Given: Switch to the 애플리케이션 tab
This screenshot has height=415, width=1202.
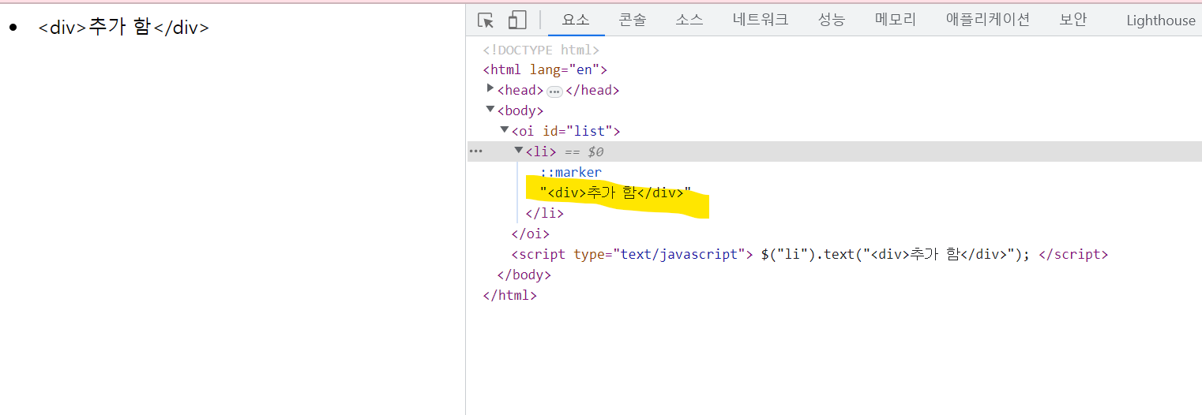Looking at the screenshot, I should tap(988, 20).
